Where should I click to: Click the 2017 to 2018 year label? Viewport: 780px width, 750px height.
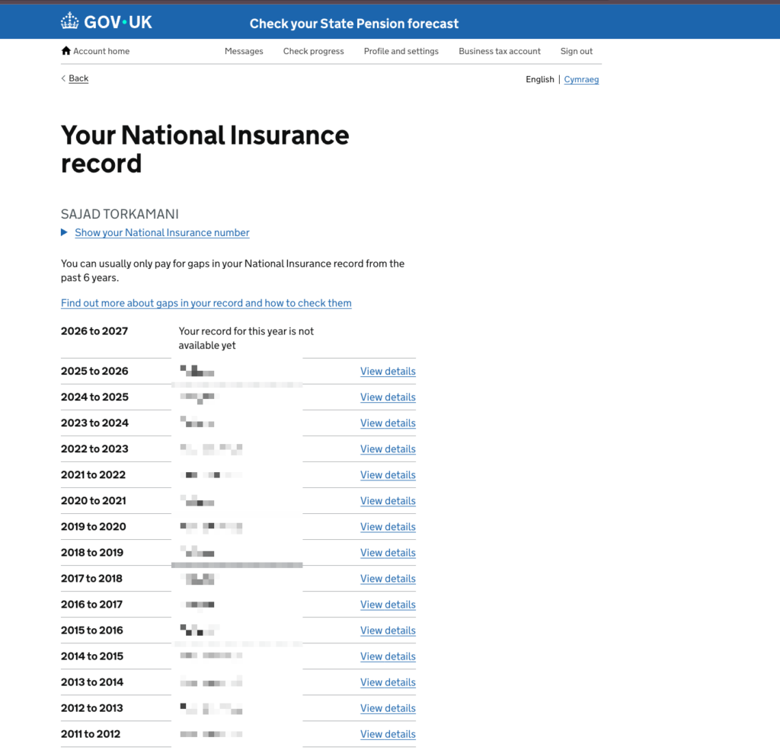coord(91,579)
